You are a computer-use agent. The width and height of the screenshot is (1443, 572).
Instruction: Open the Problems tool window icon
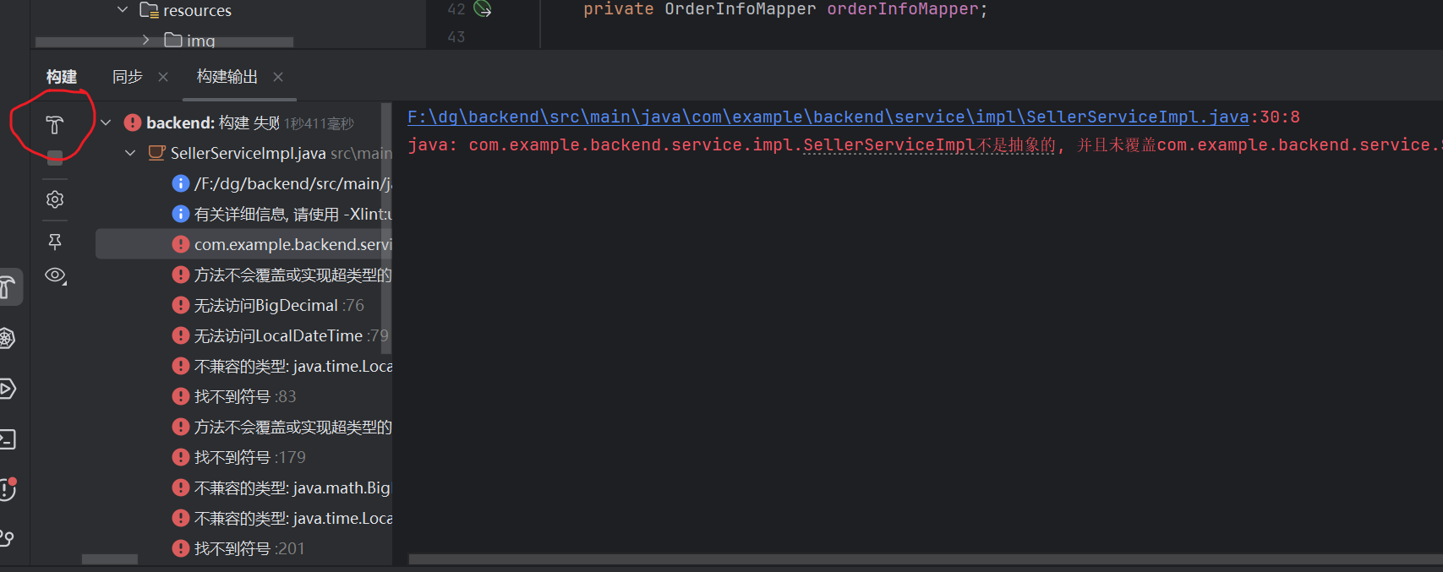click(x=8, y=489)
